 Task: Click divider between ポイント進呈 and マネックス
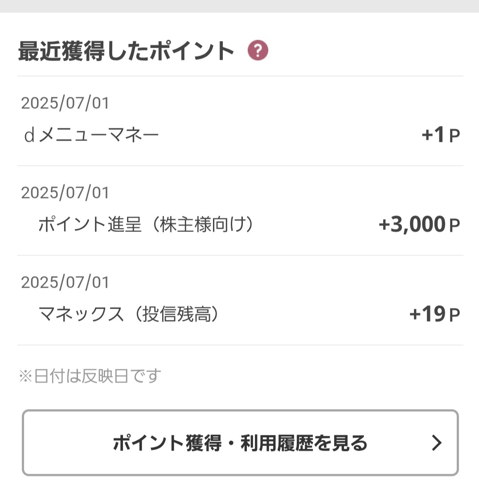(x=240, y=255)
